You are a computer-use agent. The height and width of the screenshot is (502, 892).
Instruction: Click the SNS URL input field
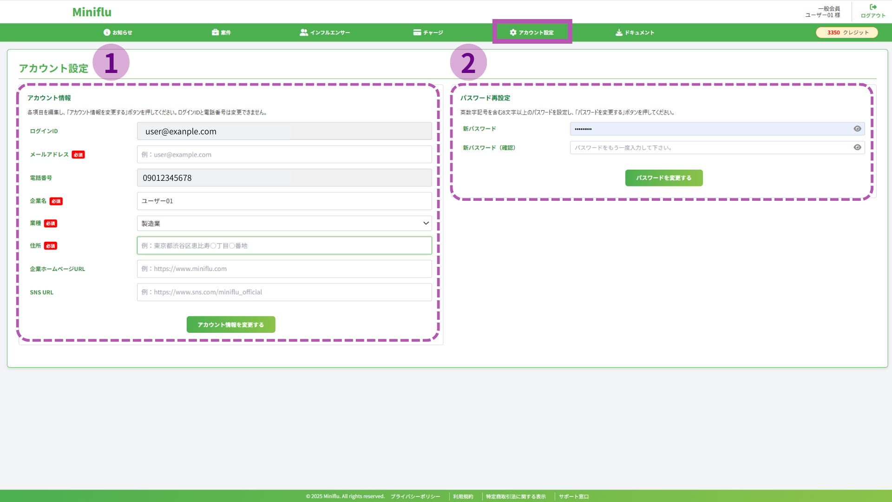point(284,292)
